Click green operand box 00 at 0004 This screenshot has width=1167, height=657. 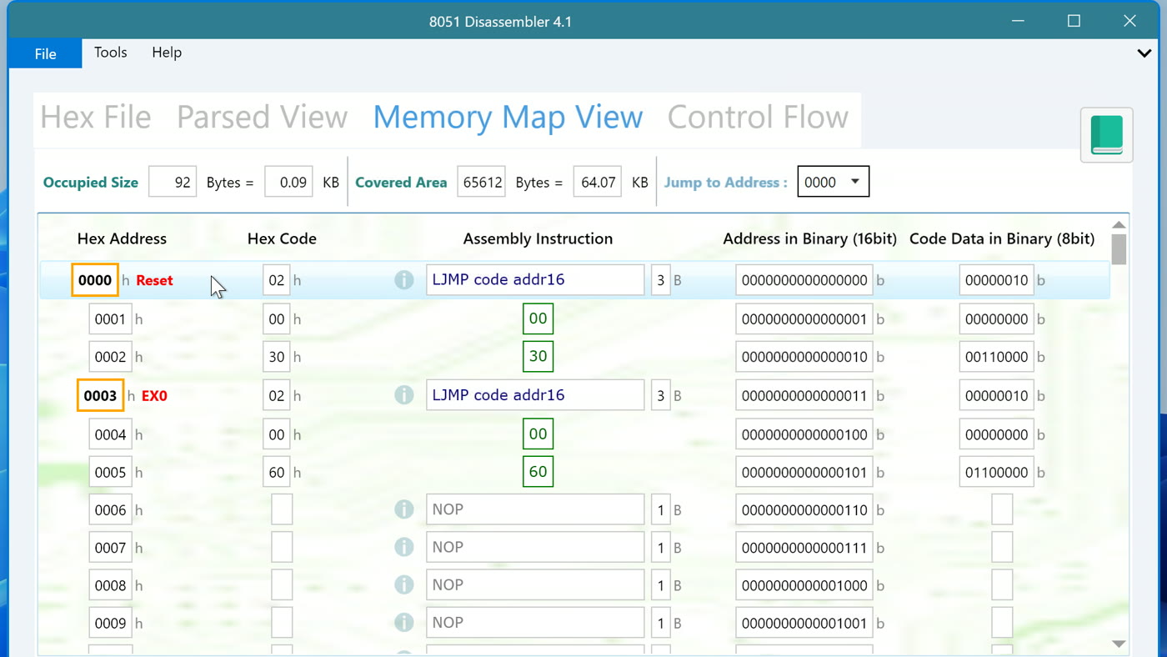538,434
